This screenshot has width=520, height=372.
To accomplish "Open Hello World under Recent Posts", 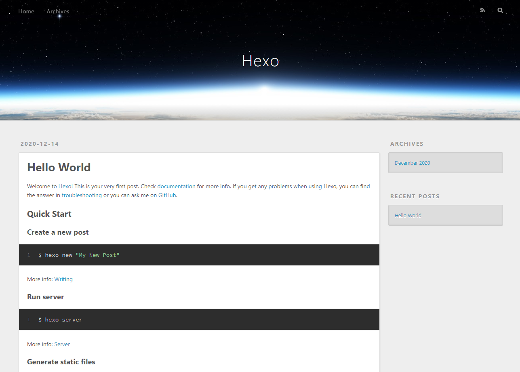I will [x=408, y=215].
